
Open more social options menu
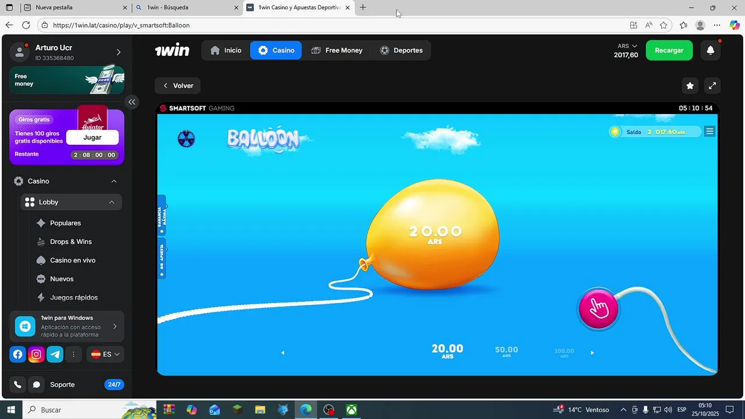click(x=73, y=354)
